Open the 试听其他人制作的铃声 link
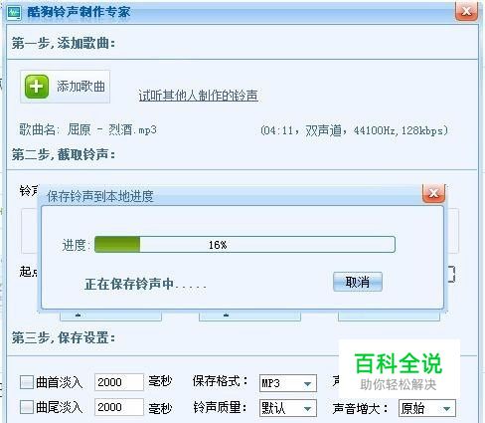 click(198, 96)
